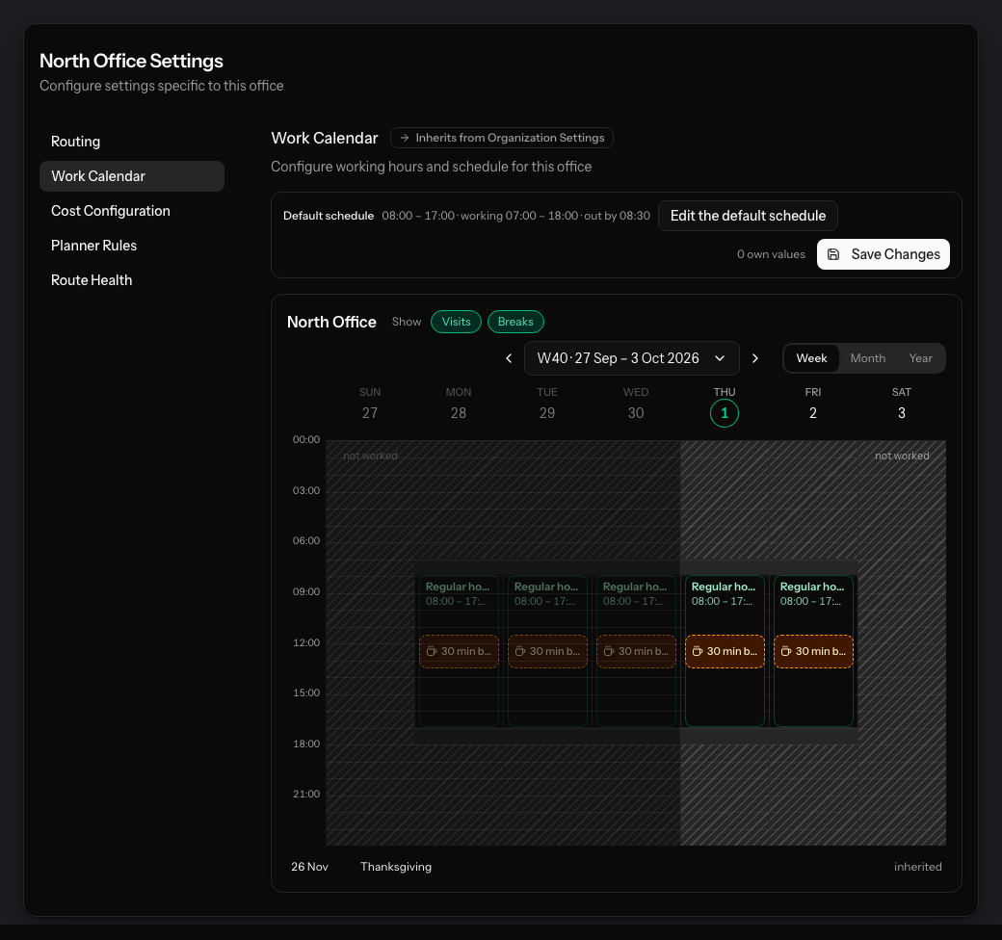Select Thursday 1 day header
The height and width of the screenshot is (940, 1002).
724,405
